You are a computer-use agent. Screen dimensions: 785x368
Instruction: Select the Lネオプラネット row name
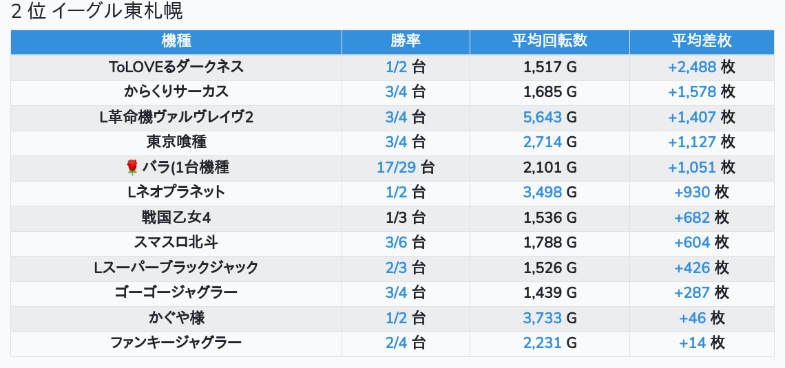176,192
